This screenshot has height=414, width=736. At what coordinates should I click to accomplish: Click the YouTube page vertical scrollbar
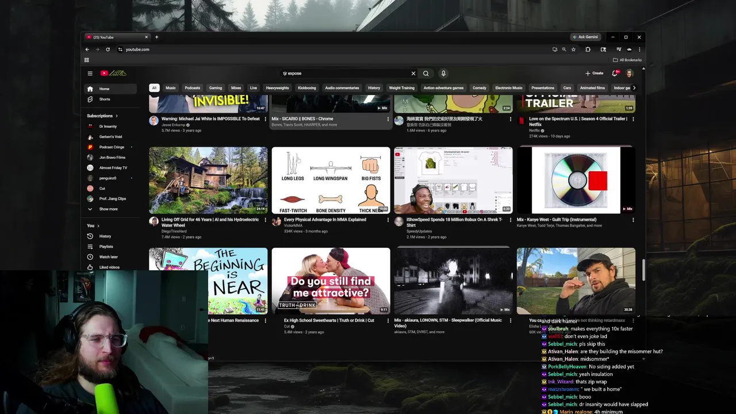[x=643, y=270]
